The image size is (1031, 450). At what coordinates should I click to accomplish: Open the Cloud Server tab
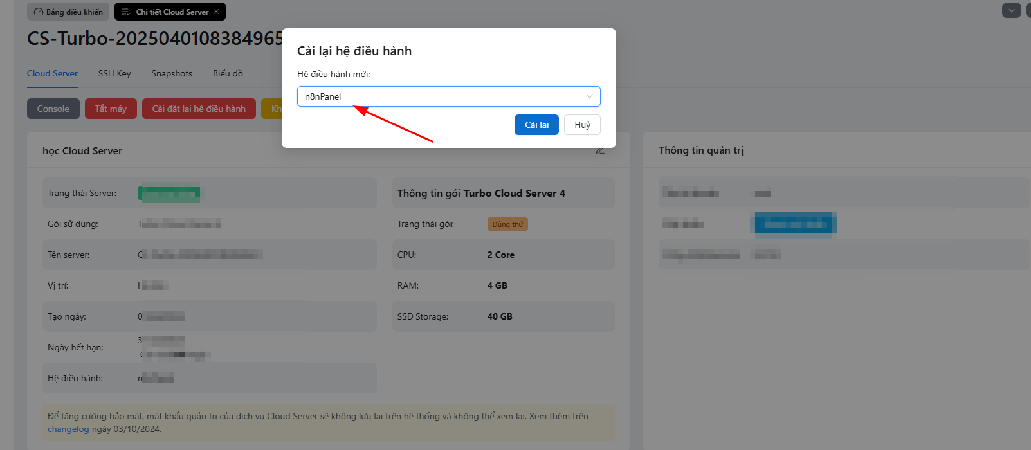pos(52,73)
